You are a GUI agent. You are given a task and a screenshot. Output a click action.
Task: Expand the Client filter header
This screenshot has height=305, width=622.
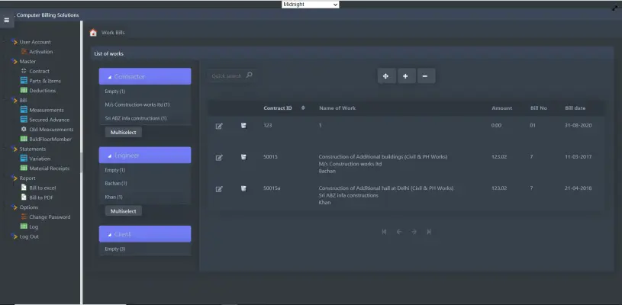pyautogui.click(x=145, y=233)
